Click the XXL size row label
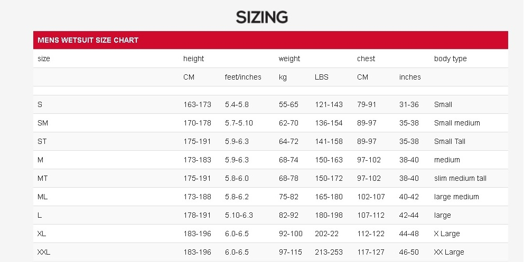 pyautogui.click(x=44, y=253)
